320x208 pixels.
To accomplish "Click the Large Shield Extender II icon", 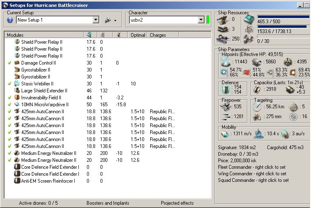I will pos(17,90).
